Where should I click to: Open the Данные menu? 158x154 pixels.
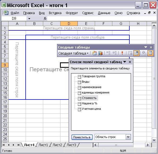104,13
